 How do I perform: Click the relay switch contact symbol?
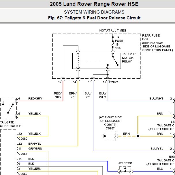tap(115, 60)
